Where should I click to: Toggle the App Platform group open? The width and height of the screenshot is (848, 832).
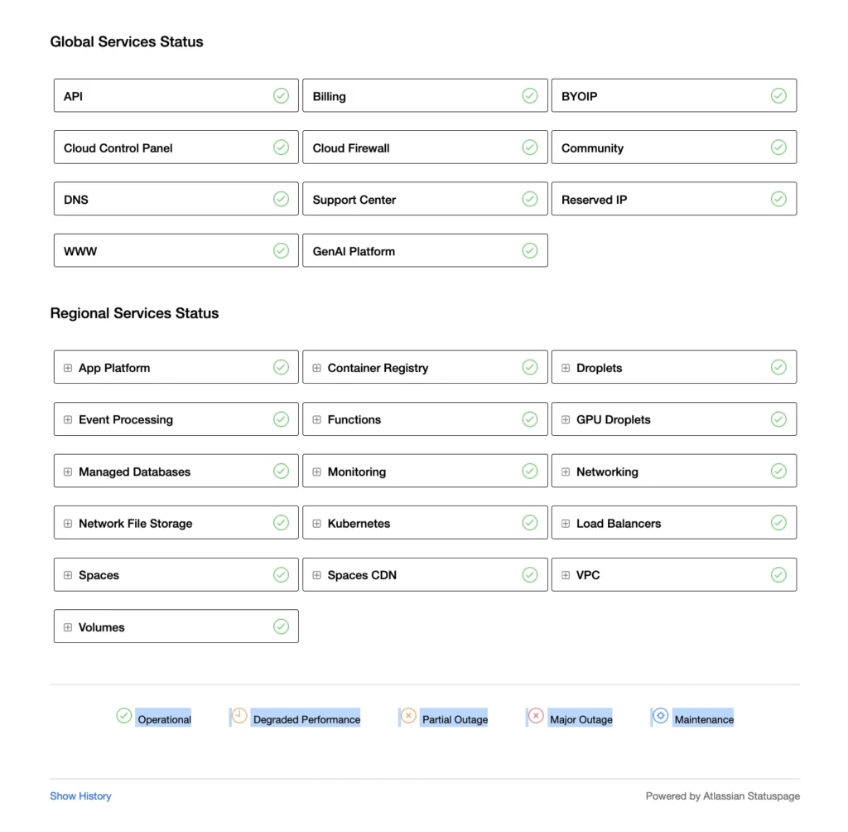[x=66, y=367]
